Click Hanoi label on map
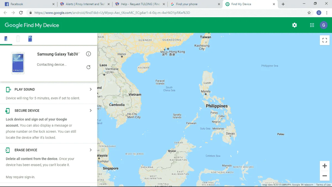The image size is (332, 187). coord(122,54)
